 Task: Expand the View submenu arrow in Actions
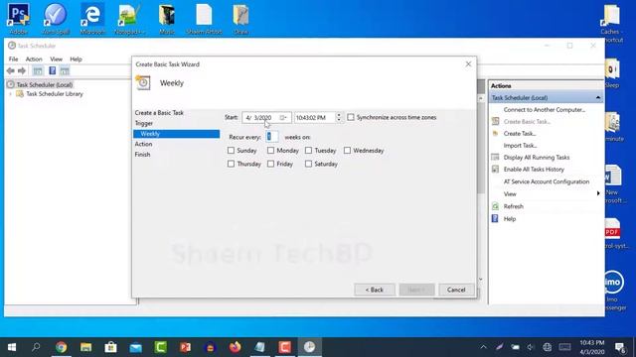(598, 193)
